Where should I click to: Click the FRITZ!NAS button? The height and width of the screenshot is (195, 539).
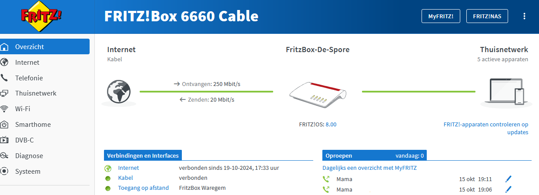[487, 16]
